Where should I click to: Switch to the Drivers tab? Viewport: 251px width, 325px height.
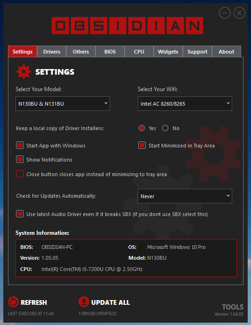52,52
